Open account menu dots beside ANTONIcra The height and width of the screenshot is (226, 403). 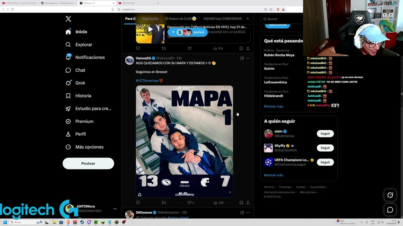coord(115,209)
